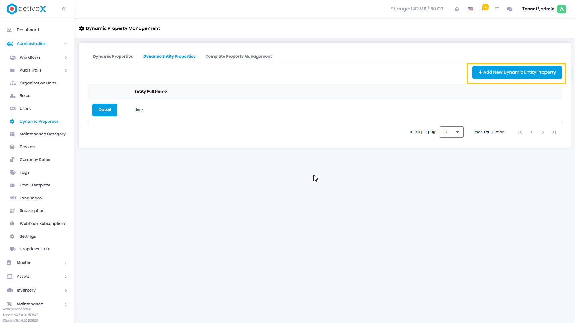
Task: Open the chat bubbles icon
Action: click(x=510, y=9)
